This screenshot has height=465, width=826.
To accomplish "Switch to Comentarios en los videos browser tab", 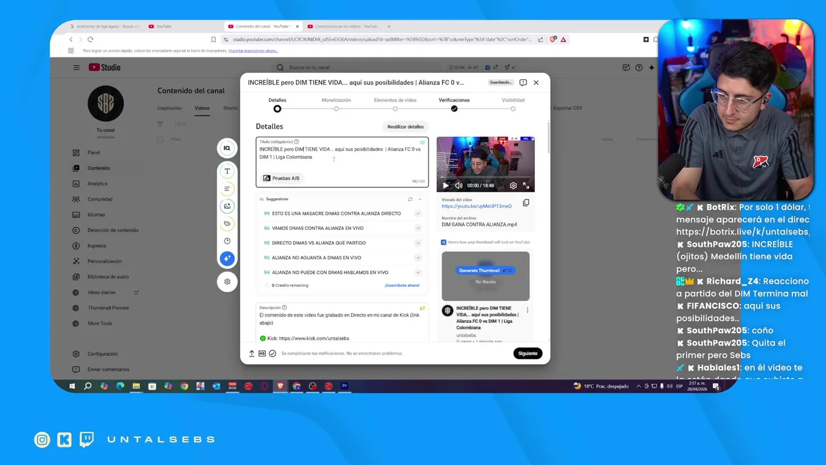I will point(343,26).
